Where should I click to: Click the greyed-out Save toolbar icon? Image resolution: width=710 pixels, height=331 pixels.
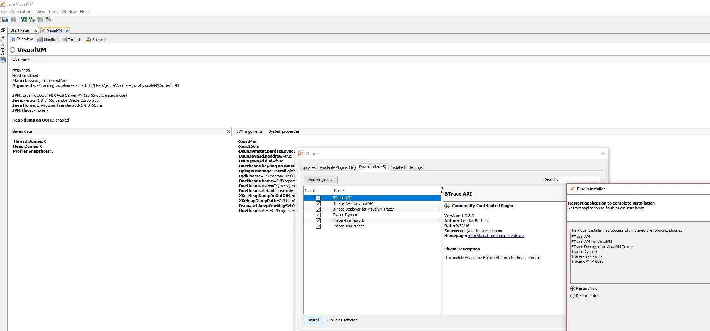(13, 19)
